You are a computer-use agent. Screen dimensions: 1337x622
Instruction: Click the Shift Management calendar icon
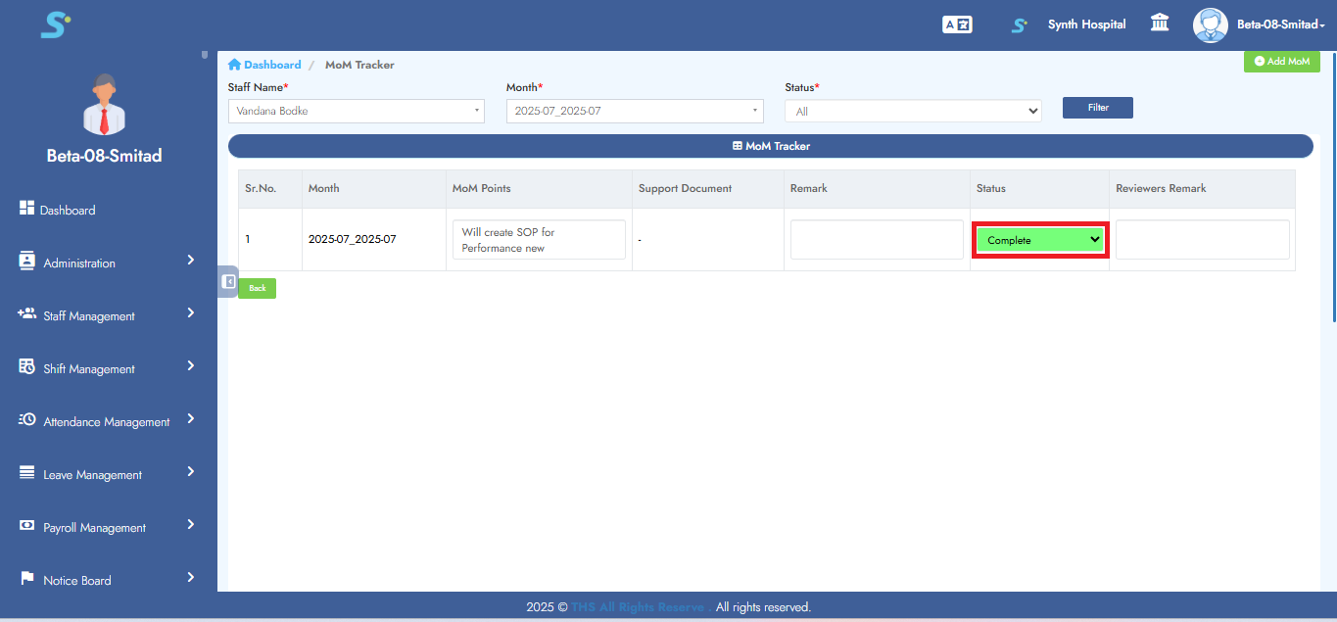[x=26, y=367]
